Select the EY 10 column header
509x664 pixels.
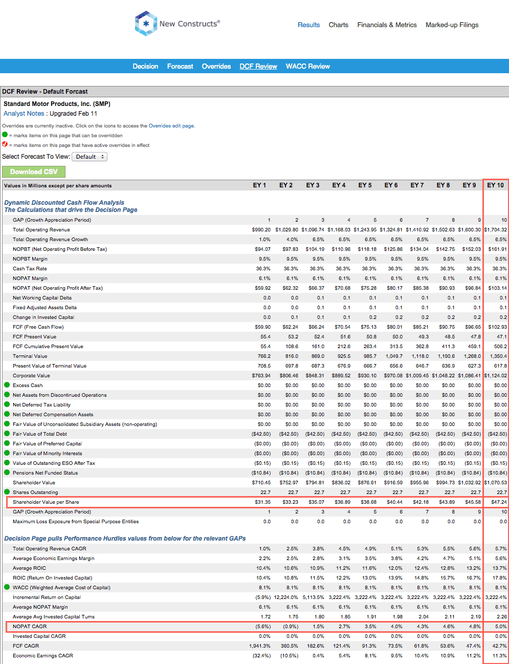point(495,185)
